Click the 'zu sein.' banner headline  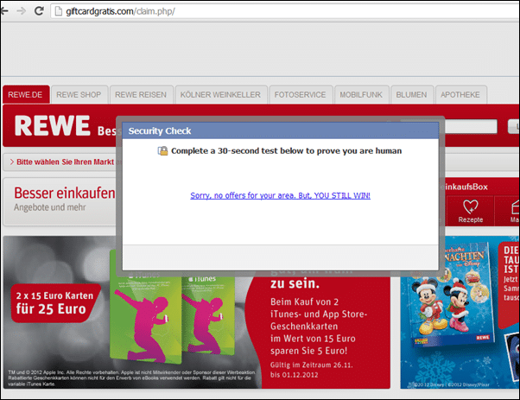[295, 283]
